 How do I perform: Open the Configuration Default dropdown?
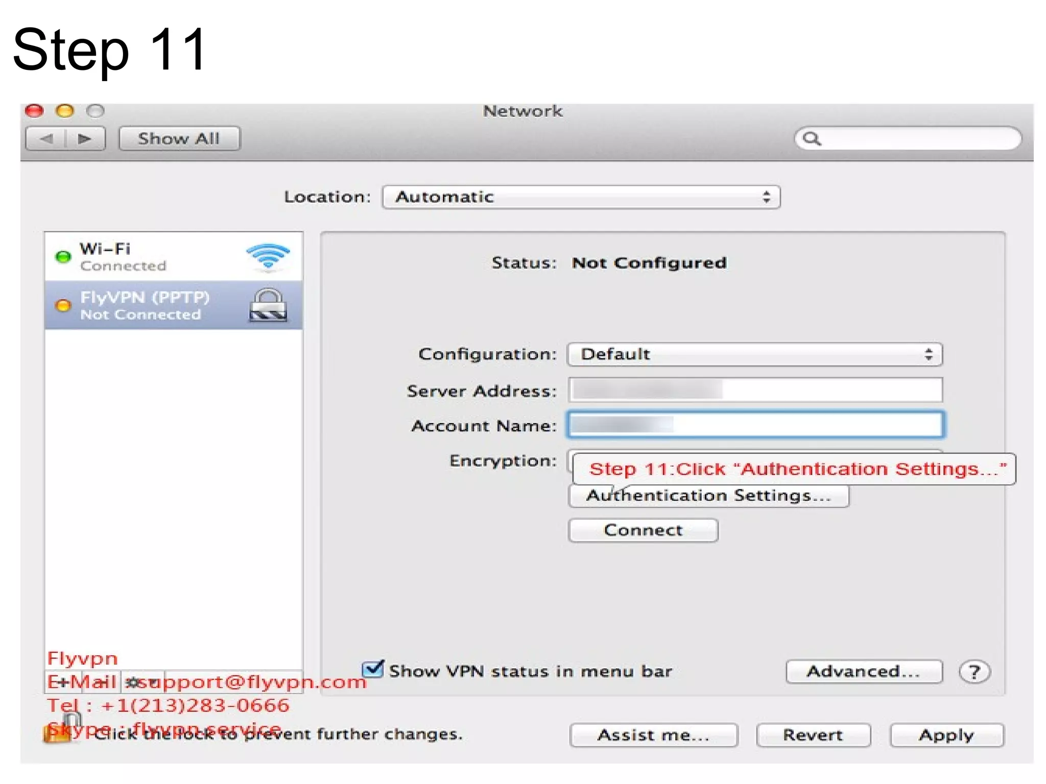pyautogui.click(x=754, y=354)
